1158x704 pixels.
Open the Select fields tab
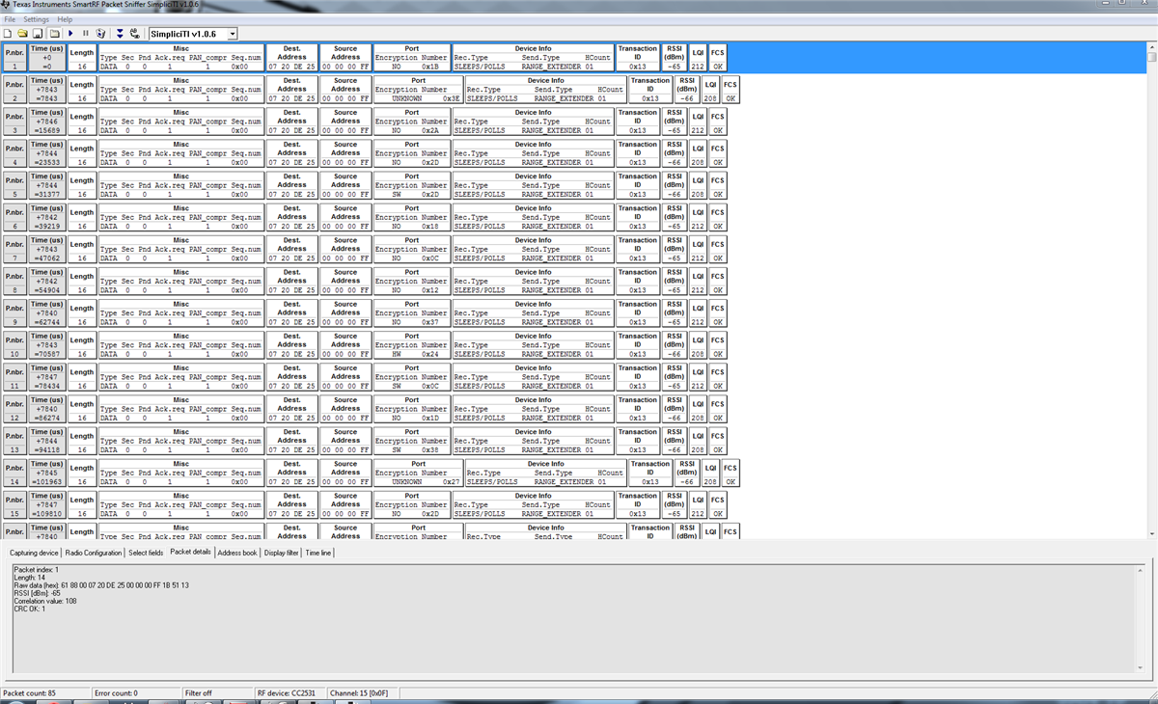point(146,553)
